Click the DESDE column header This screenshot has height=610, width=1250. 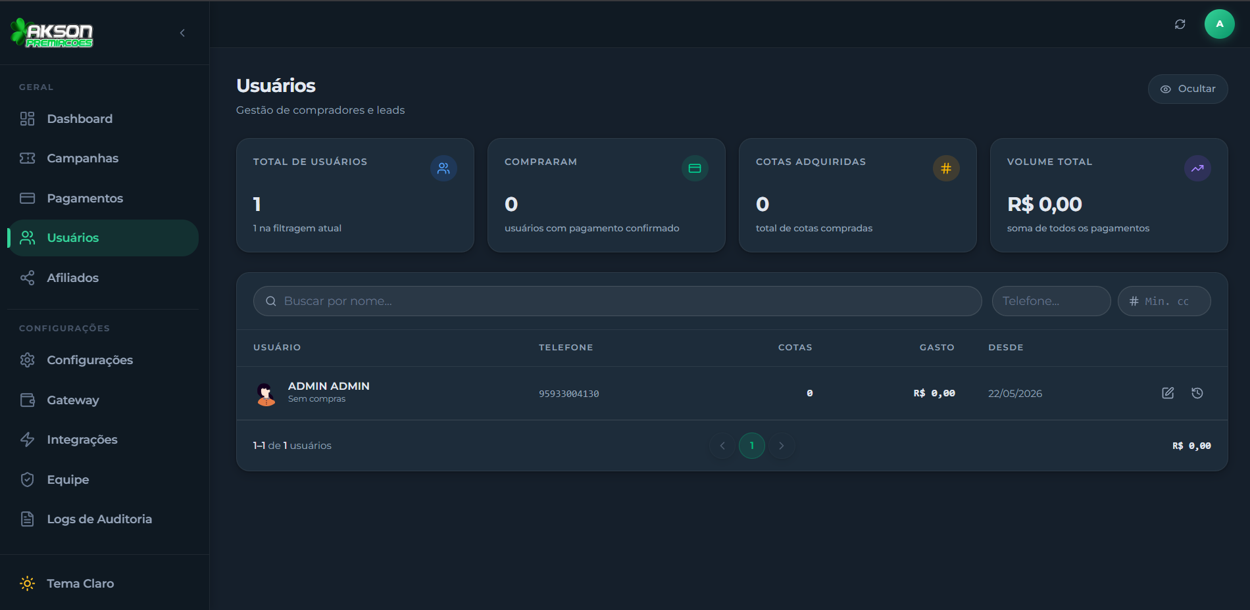[1006, 347]
